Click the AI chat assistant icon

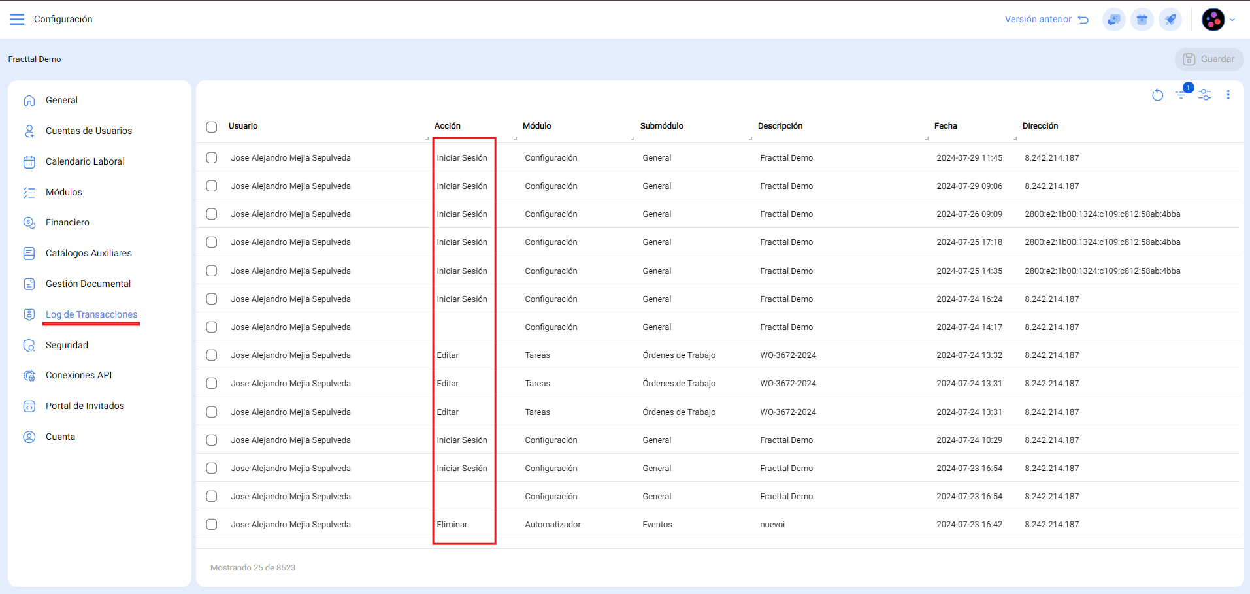click(x=1113, y=20)
